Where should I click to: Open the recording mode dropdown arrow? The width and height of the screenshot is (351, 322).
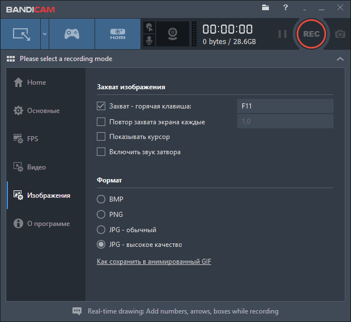tap(44, 34)
